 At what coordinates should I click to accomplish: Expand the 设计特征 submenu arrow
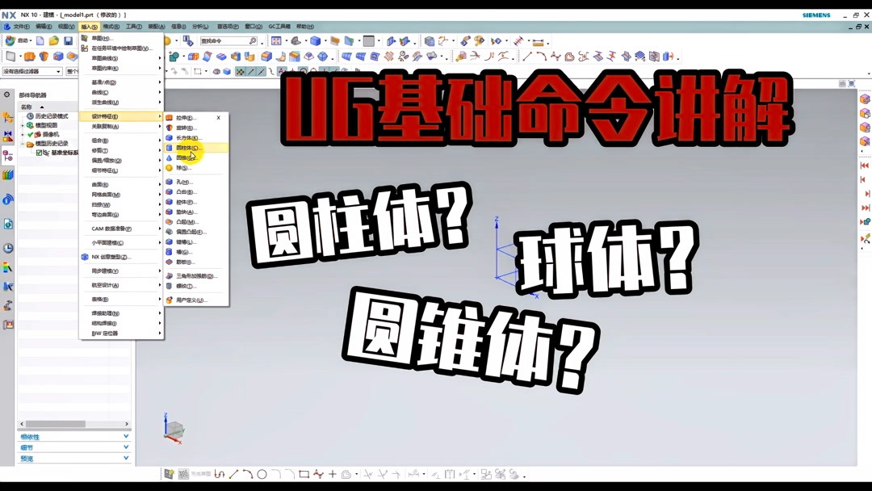(x=158, y=116)
